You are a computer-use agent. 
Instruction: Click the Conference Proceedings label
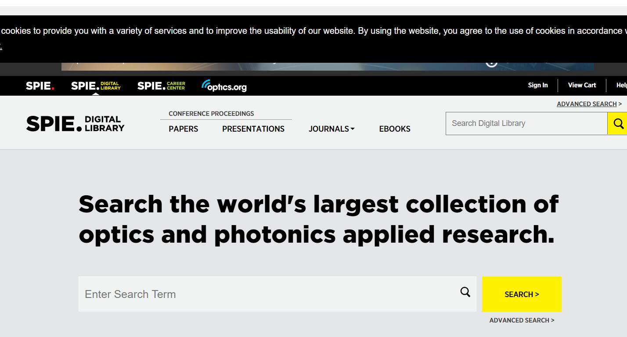coord(211,114)
